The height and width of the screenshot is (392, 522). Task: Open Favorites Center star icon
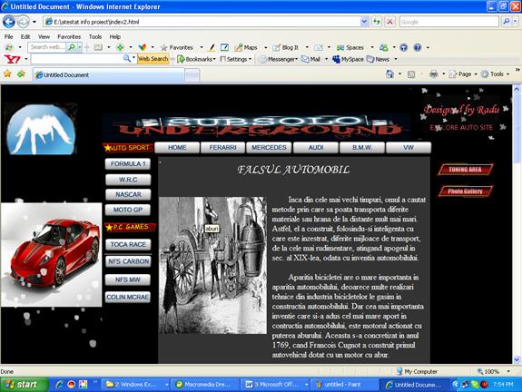(x=7, y=73)
